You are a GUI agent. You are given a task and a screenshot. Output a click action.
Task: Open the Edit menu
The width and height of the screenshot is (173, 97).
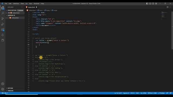tap(10, 4)
